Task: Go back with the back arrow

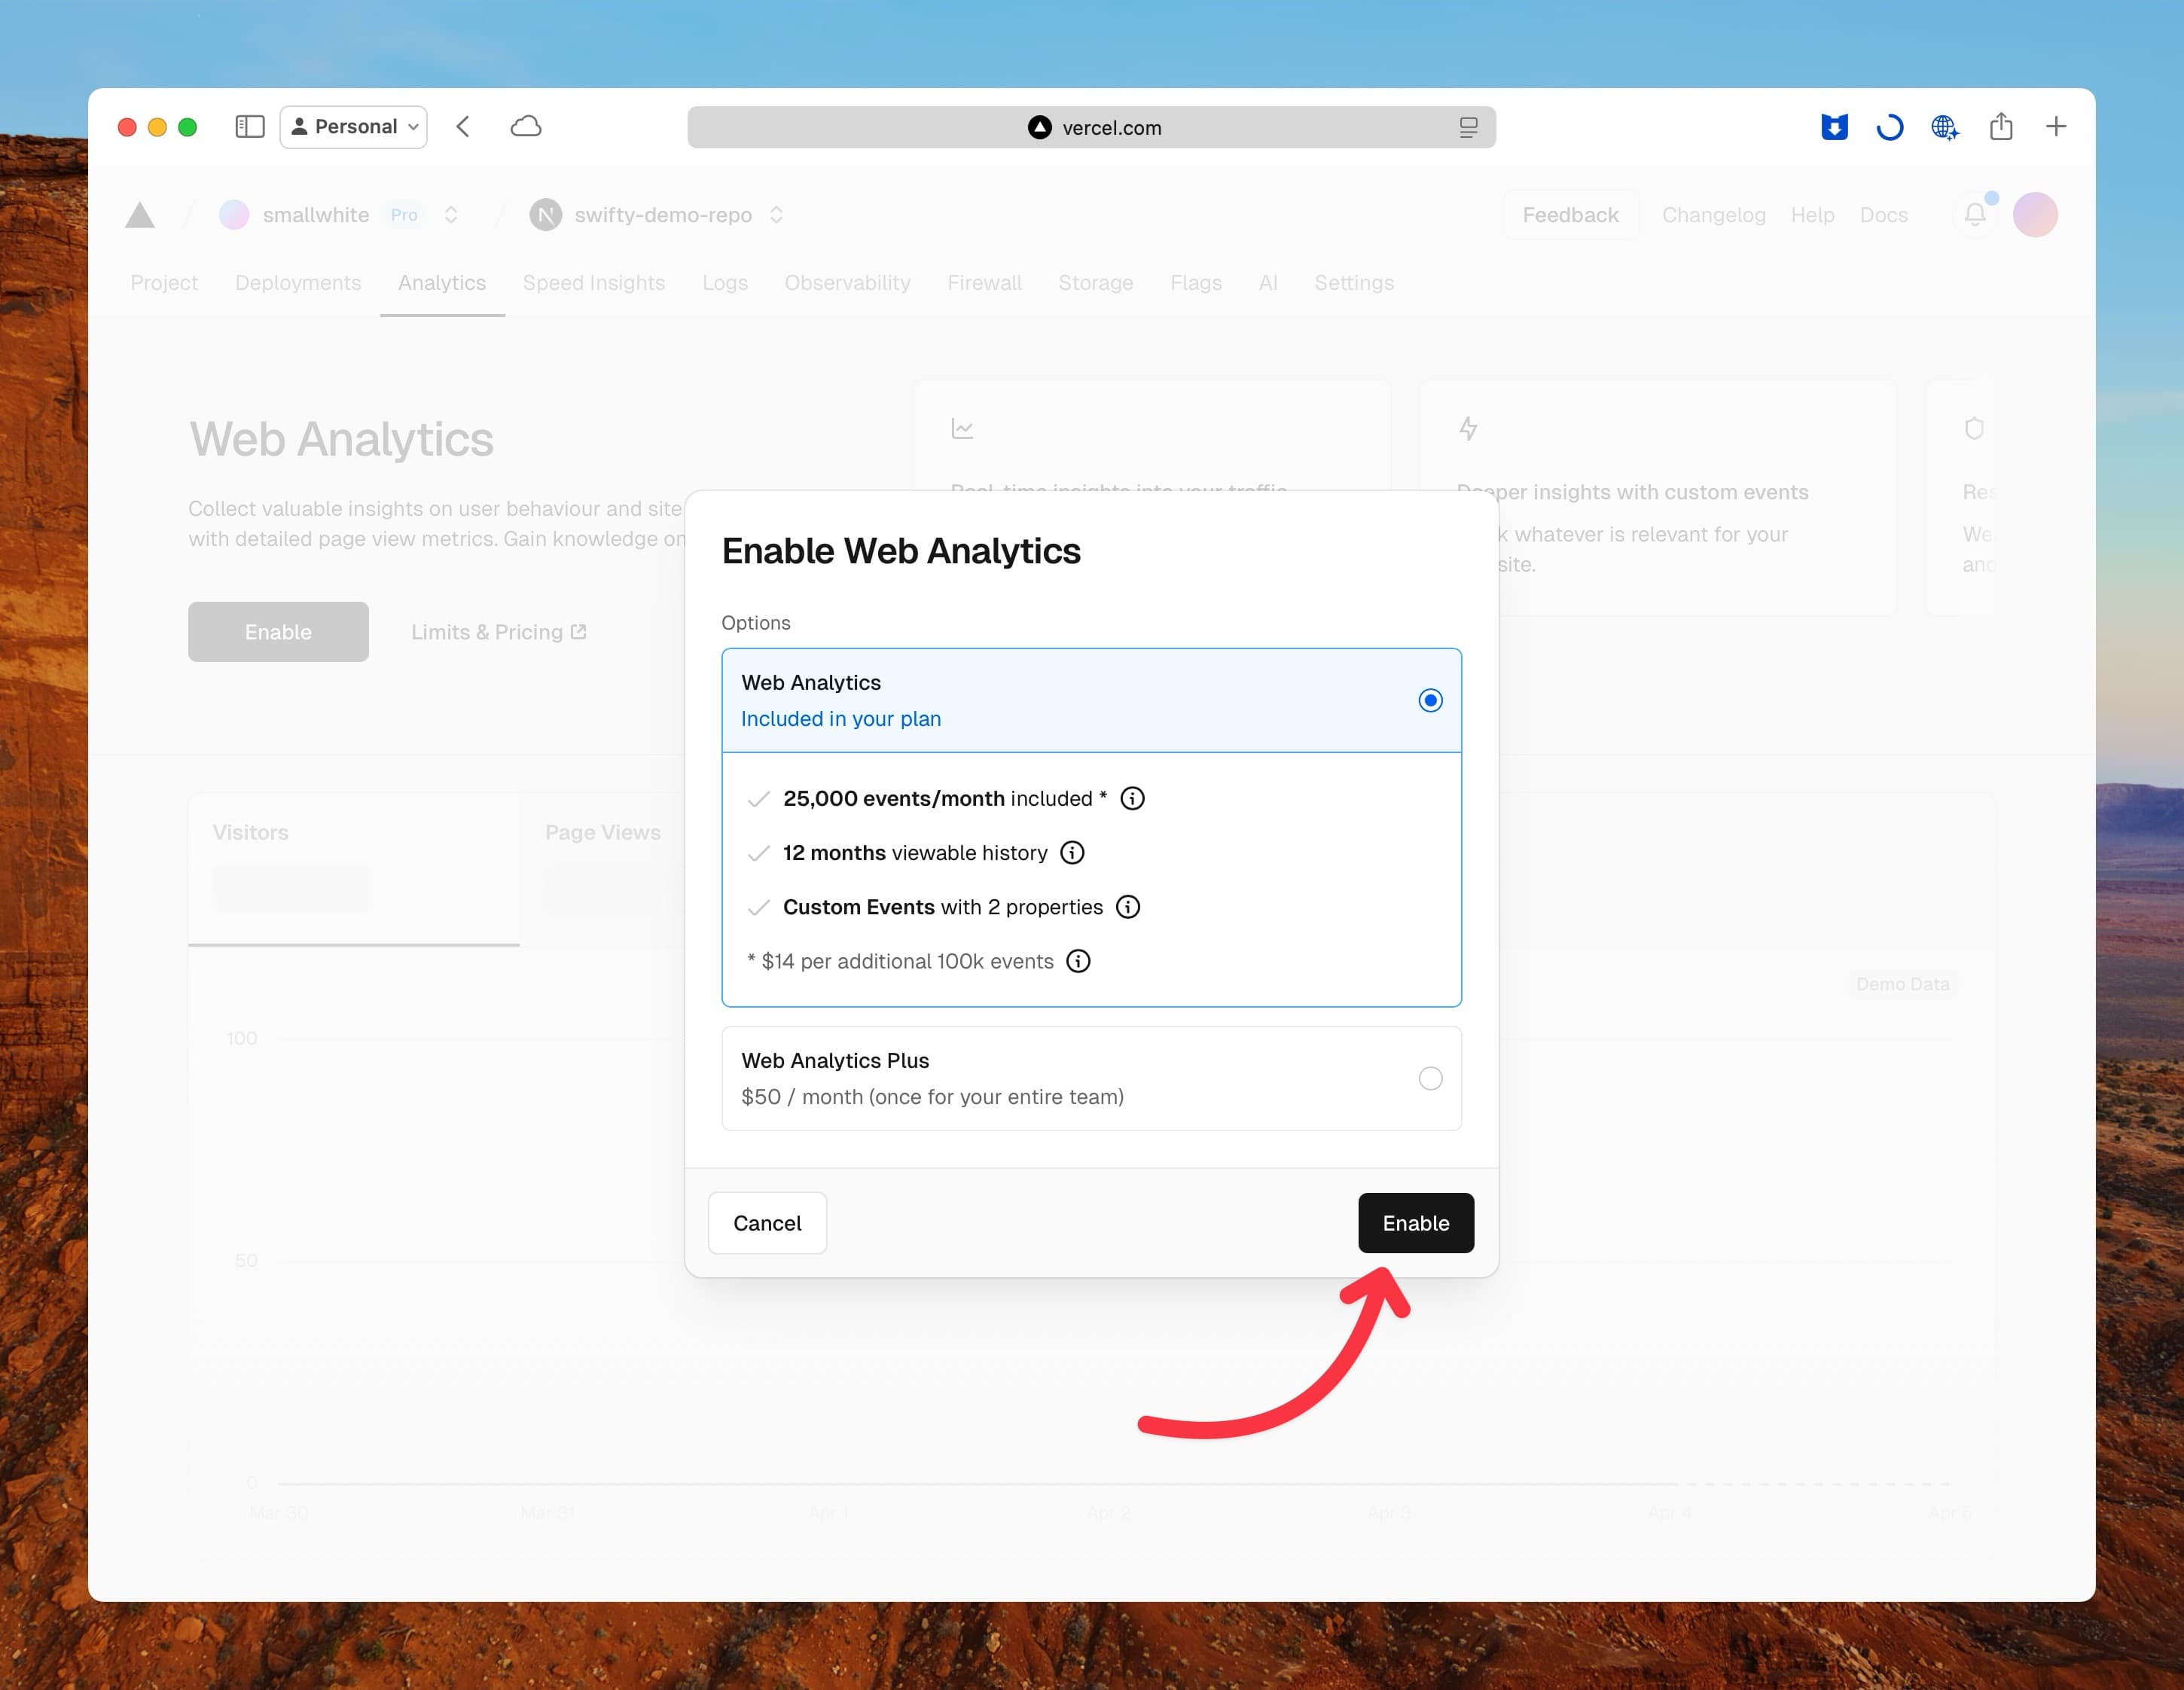Action: tap(463, 127)
